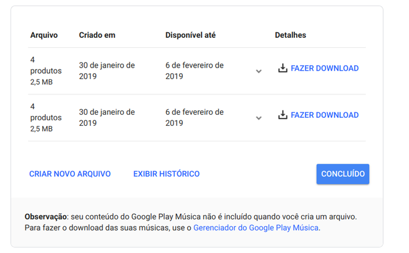409x253 pixels.
Task: Click the download icon in the first row
Action: coord(283,68)
